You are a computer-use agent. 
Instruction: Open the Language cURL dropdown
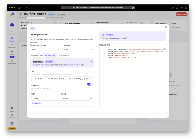pyautogui.click(x=78, y=50)
